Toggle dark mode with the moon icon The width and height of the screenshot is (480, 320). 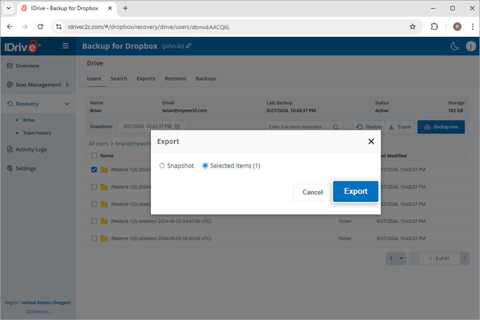coord(454,46)
